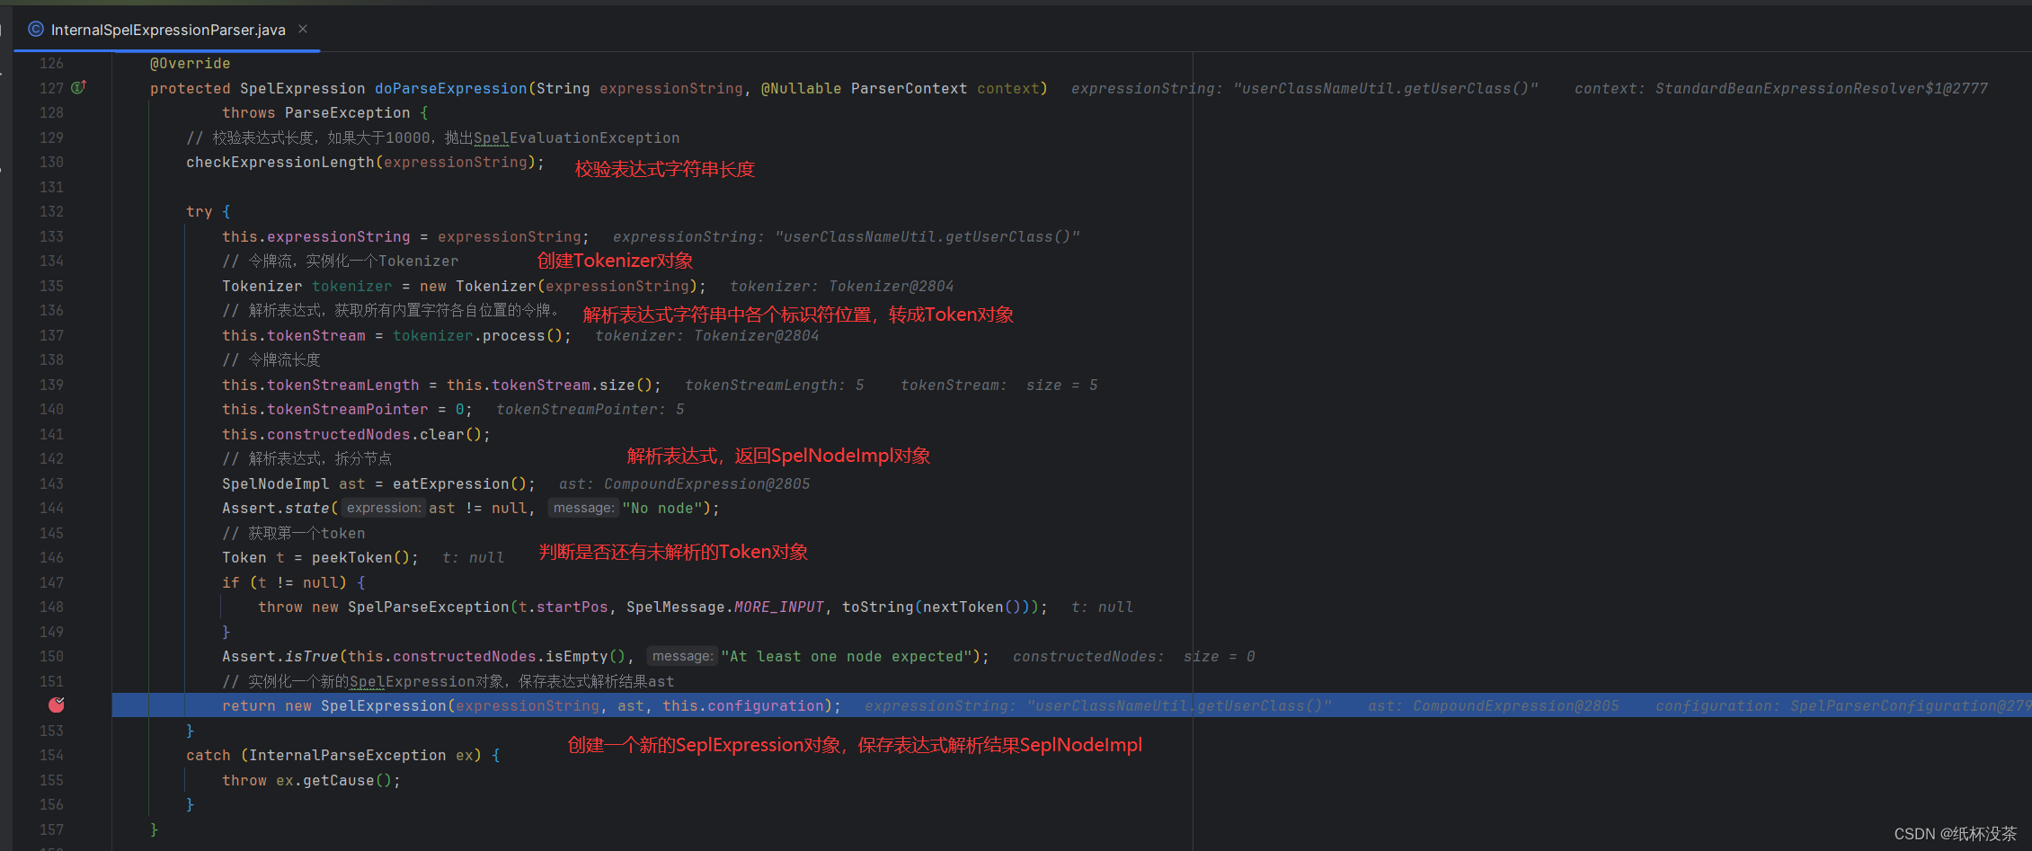The image size is (2032, 851).
Task: Toggle the breakpoint on the return line
Action: click(57, 705)
